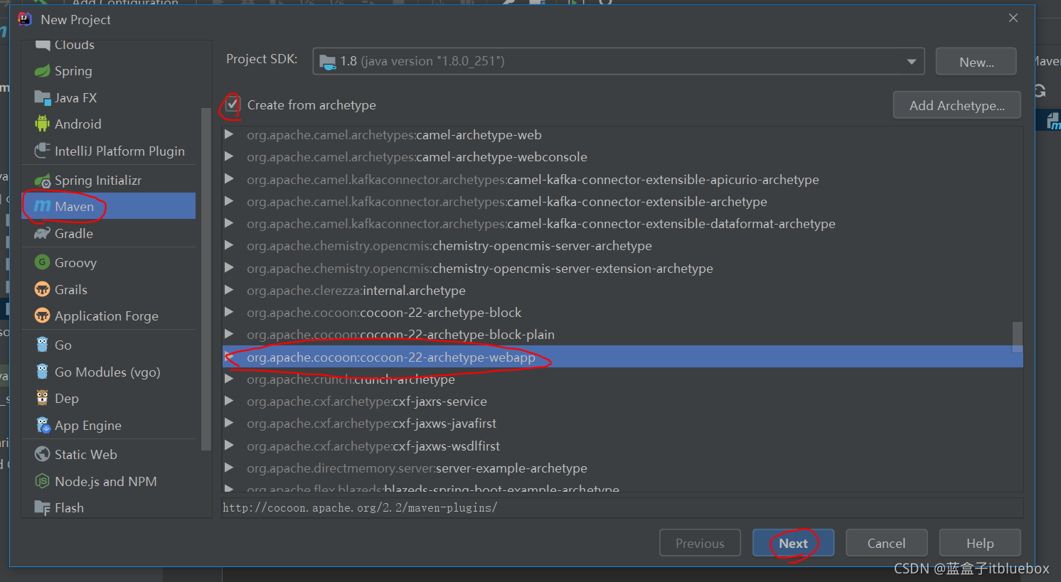1061x582 pixels.
Task: Click the archetype list vertical scrollbar thumb
Action: tap(1018, 338)
